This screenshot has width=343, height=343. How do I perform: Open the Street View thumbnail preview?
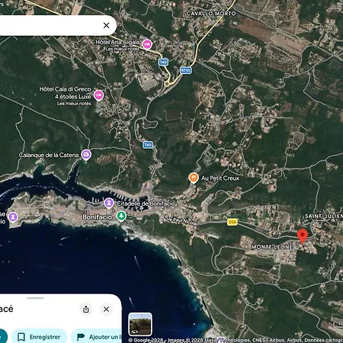(x=140, y=324)
